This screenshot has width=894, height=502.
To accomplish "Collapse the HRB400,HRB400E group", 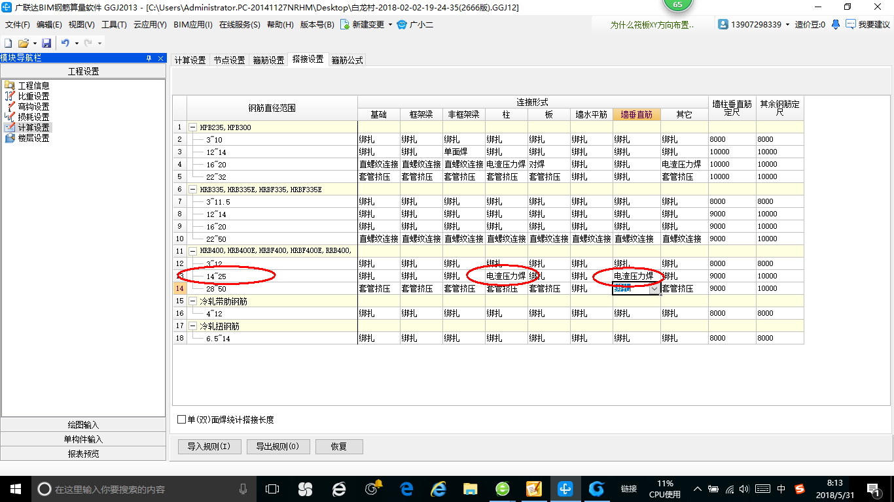I will (193, 251).
